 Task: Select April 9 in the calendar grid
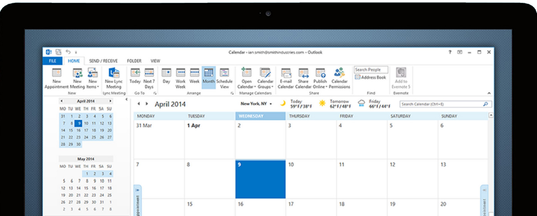[x=261, y=179]
